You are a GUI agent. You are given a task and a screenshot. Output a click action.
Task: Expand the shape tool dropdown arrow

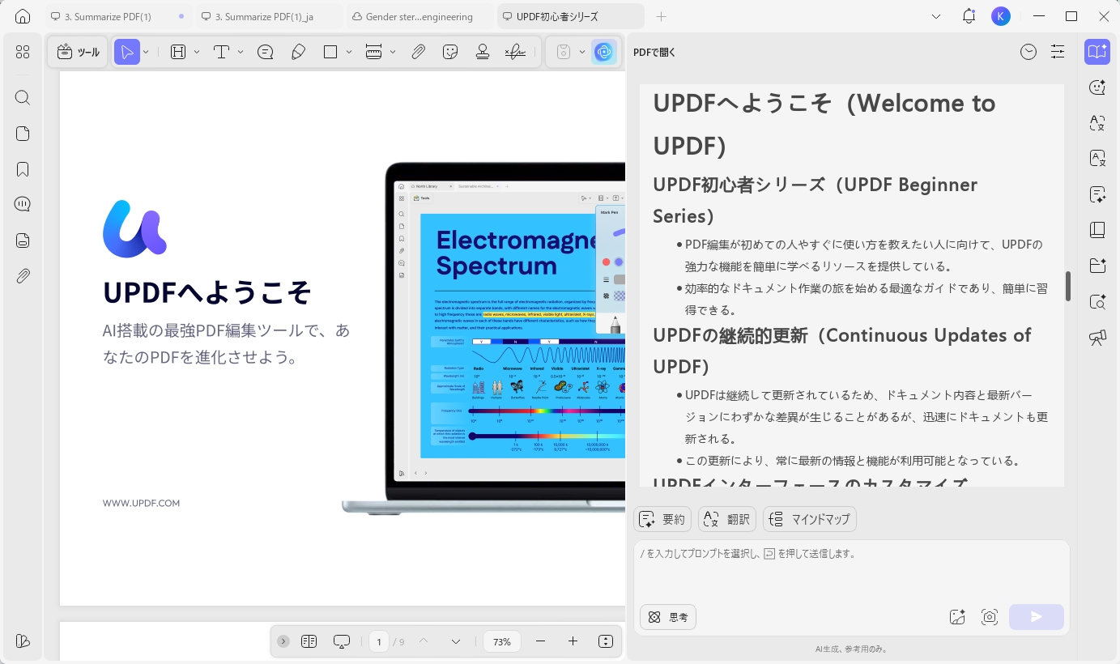click(x=349, y=53)
